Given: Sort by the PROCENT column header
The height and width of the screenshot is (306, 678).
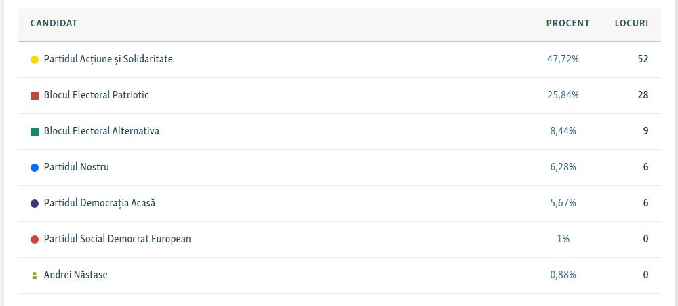Looking at the screenshot, I should coord(567,23).
